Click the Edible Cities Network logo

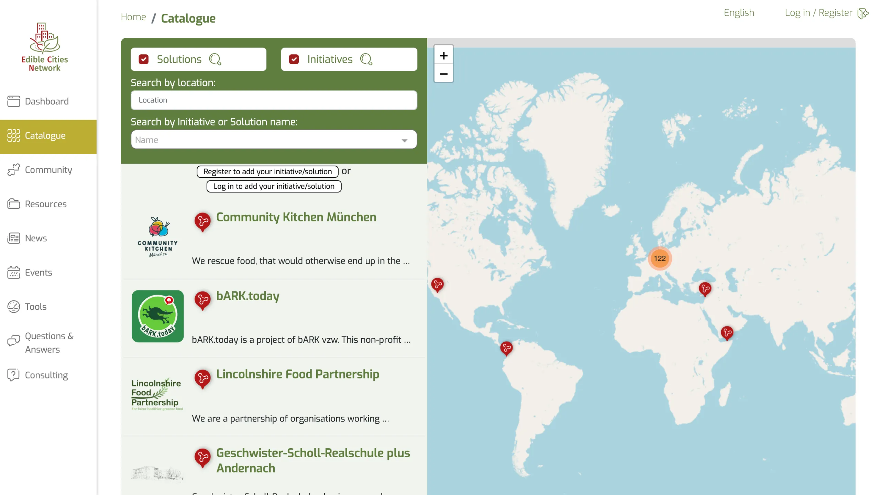(45, 47)
